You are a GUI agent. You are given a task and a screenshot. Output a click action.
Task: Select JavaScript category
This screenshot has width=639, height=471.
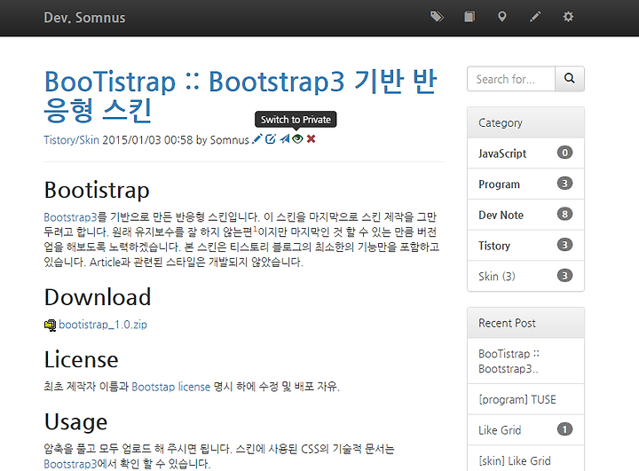pyautogui.click(x=525, y=153)
